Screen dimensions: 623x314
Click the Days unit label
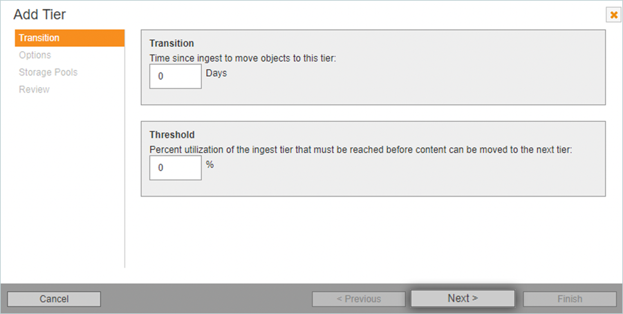pos(216,73)
